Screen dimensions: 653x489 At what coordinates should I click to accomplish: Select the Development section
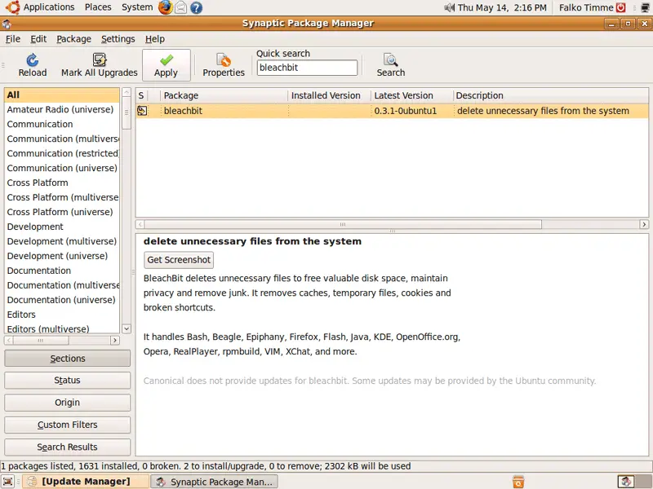pos(62,227)
